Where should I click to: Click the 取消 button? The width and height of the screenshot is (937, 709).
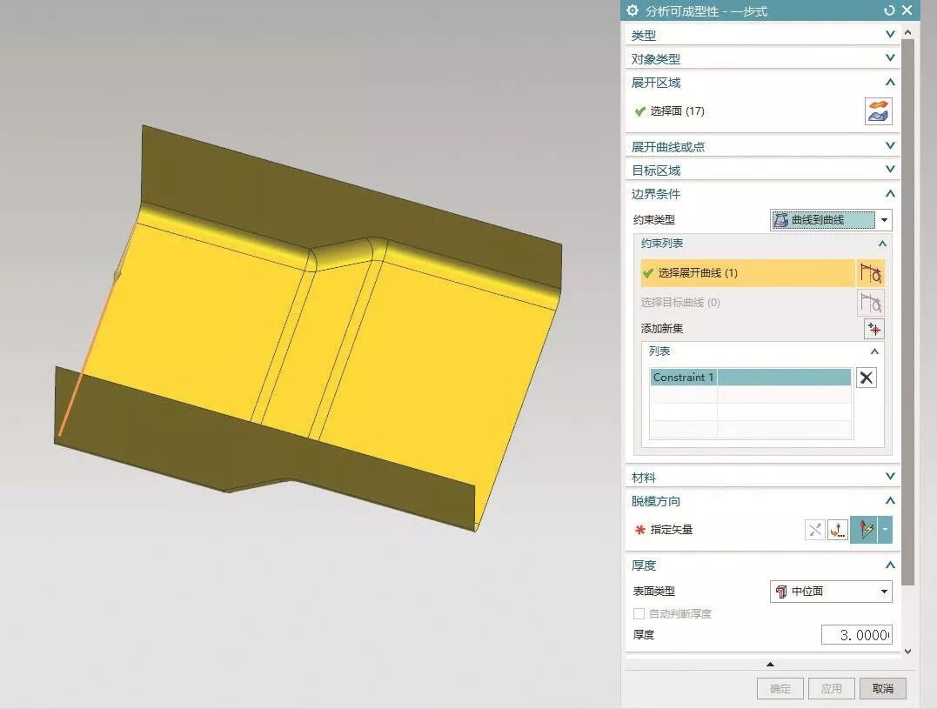click(882, 688)
